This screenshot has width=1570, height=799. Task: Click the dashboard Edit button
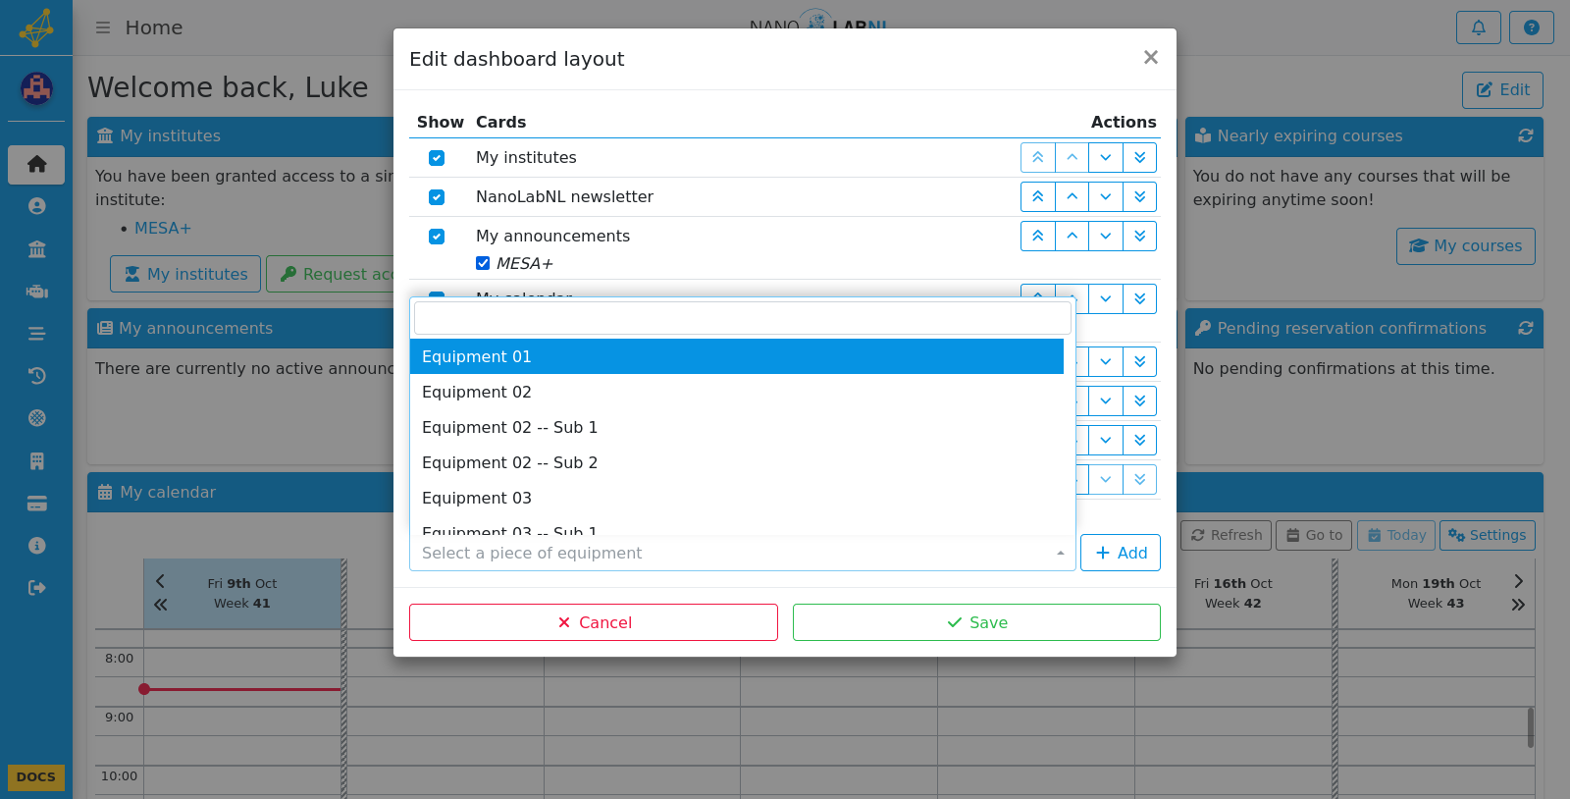tap(1502, 90)
